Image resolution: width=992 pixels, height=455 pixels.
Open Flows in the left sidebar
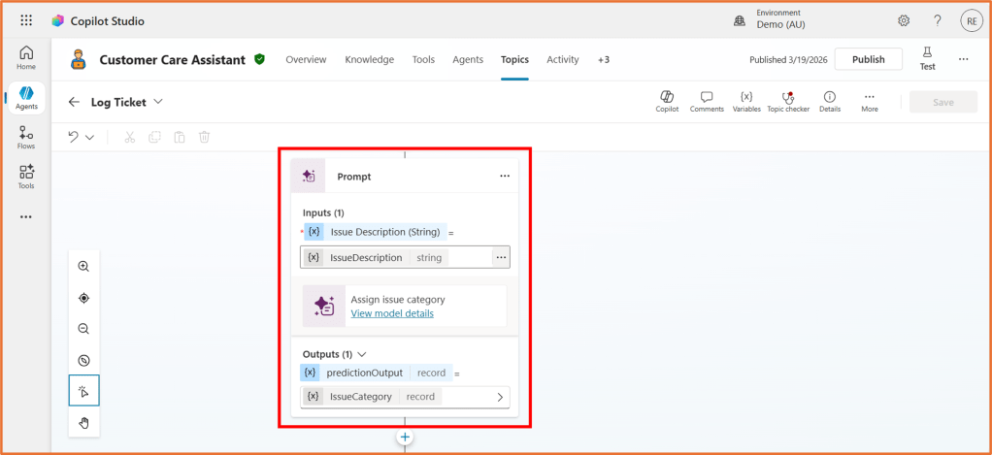pos(26,137)
